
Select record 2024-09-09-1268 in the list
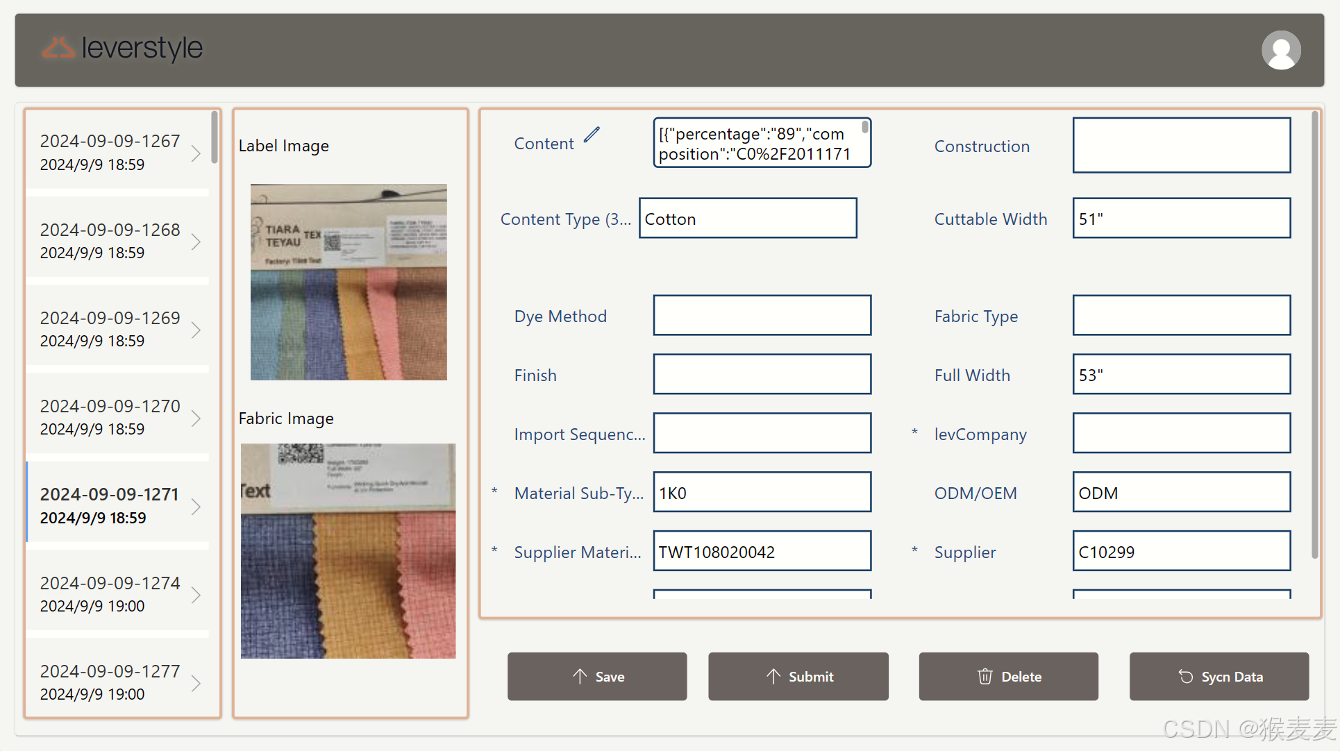click(x=110, y=240)
